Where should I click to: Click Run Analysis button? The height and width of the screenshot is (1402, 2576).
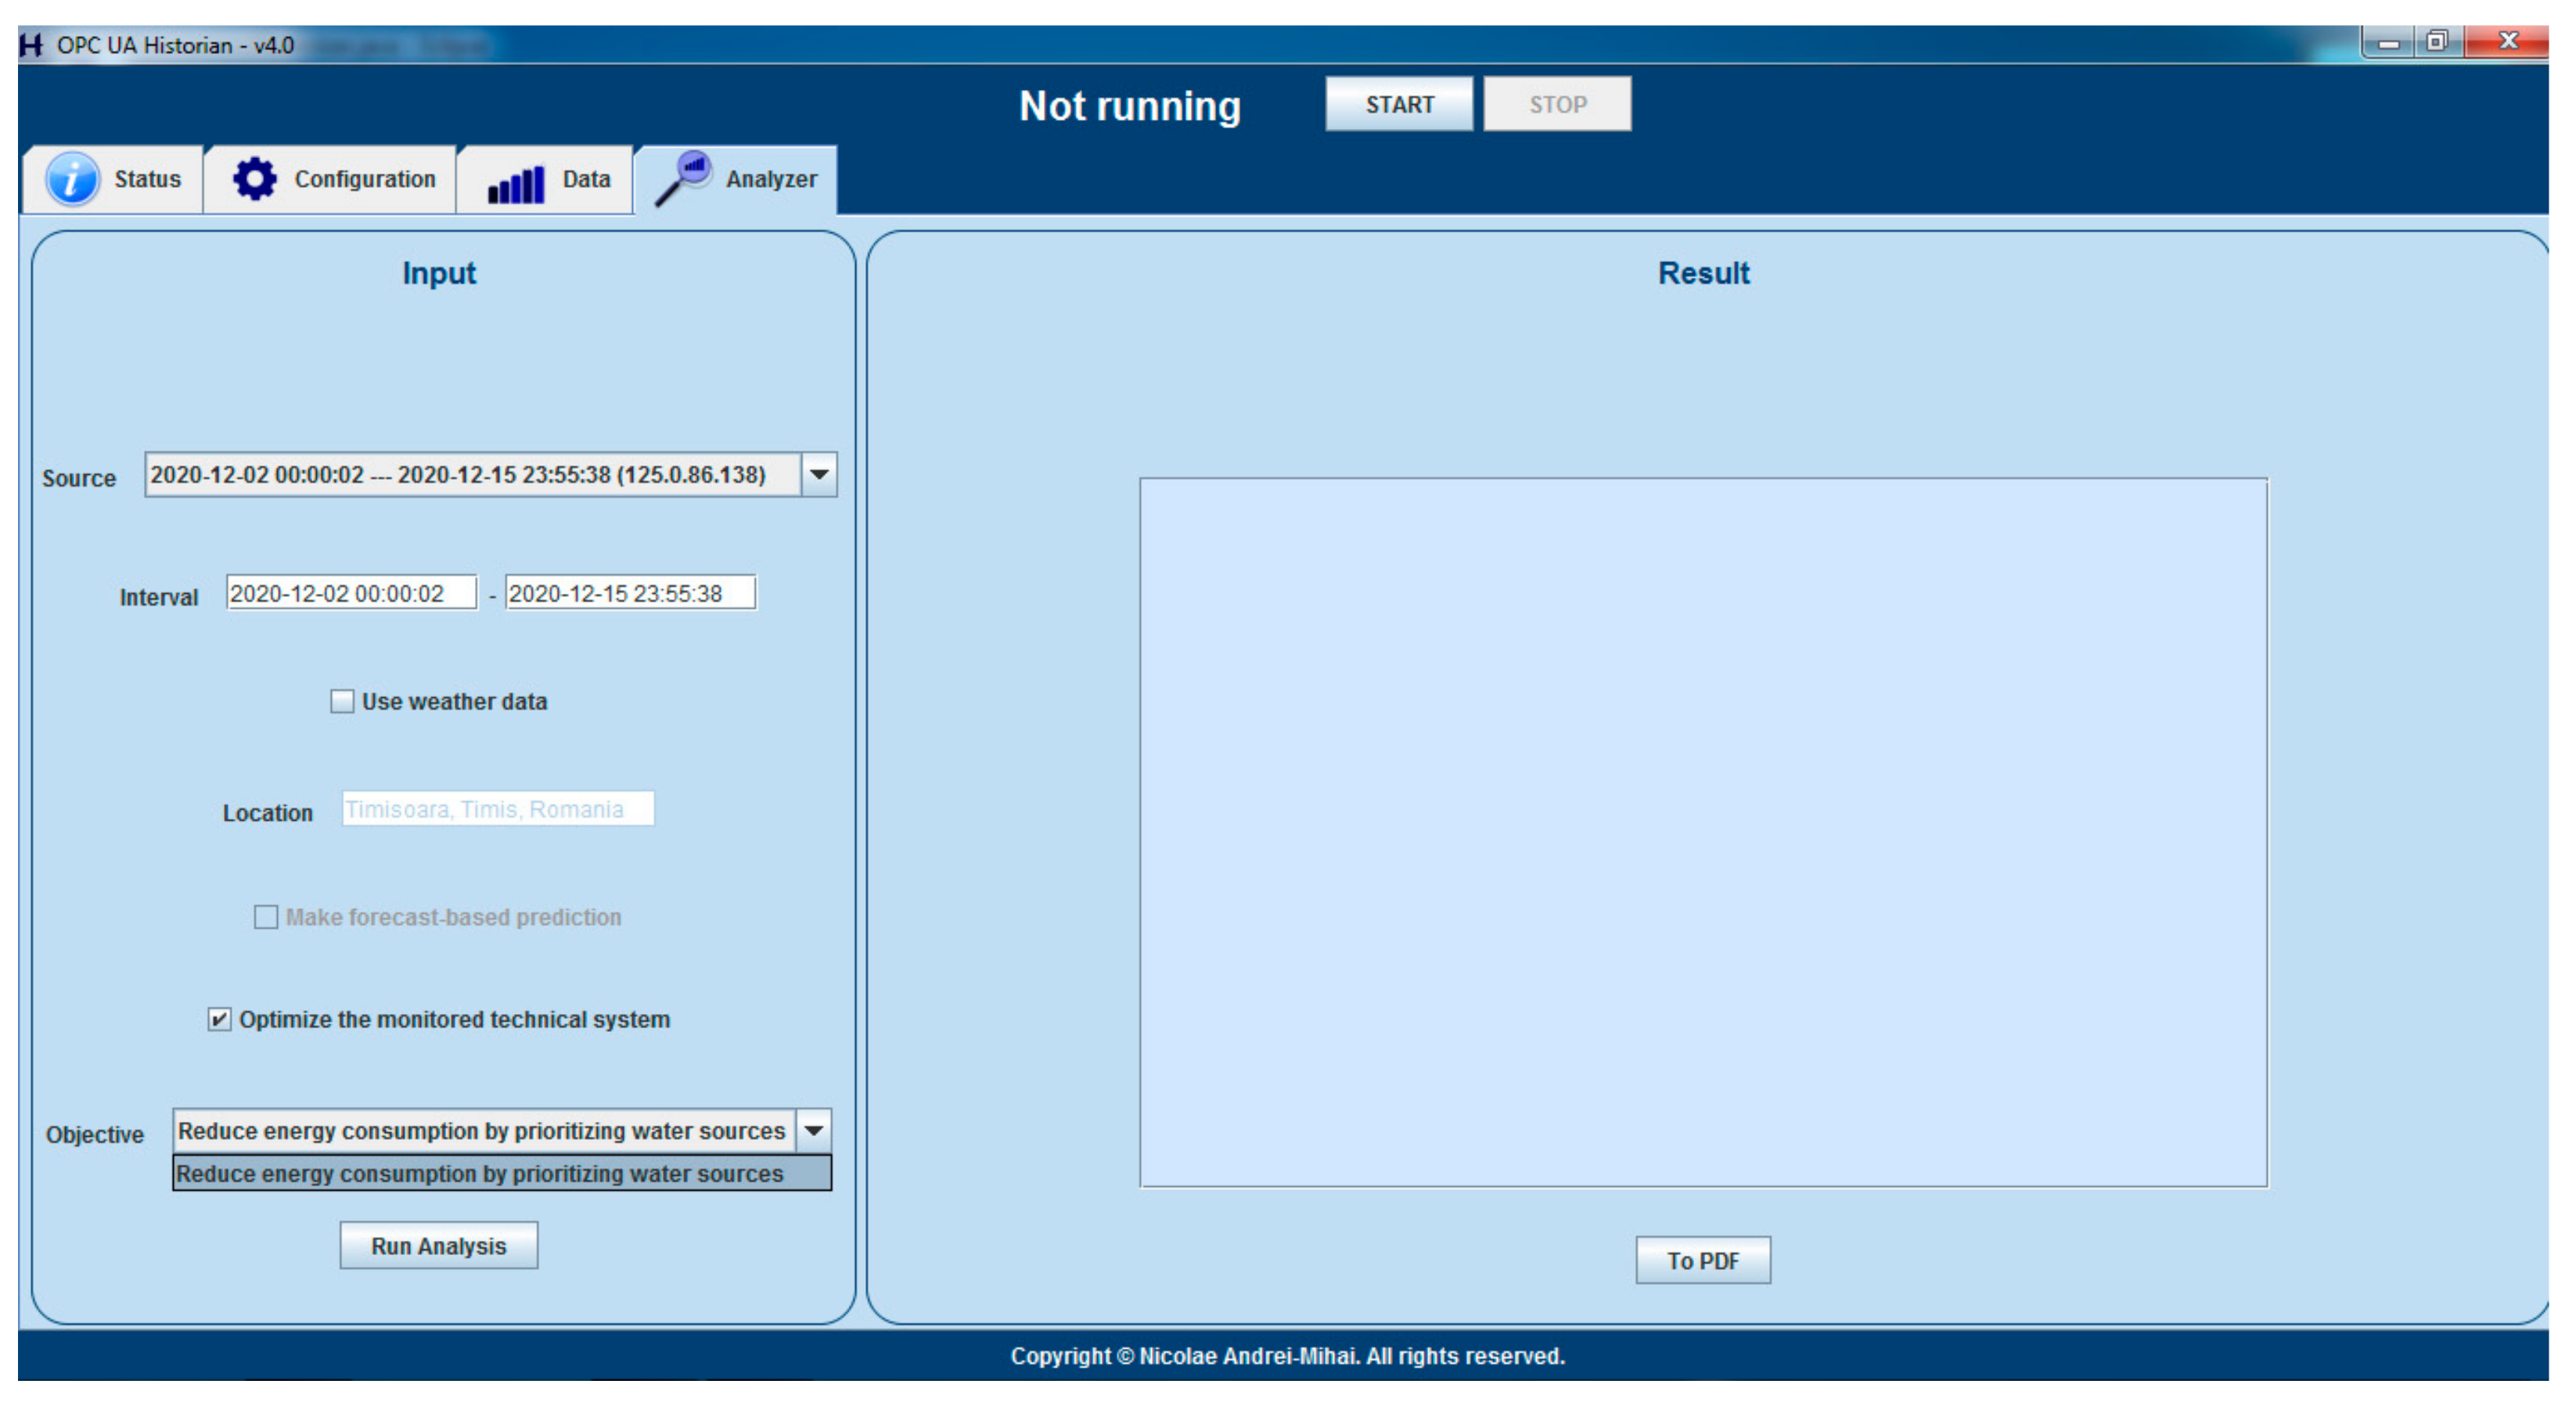pyautogui.click(x=438, y=1245)
